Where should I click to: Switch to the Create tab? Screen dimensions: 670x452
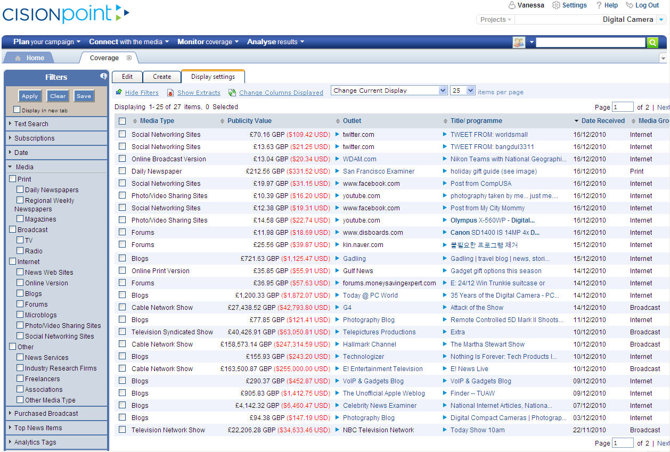coord(162,77)
